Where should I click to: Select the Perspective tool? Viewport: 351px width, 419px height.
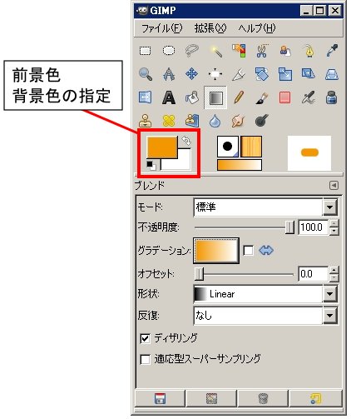pyautogui.click(x=332, y=74)
